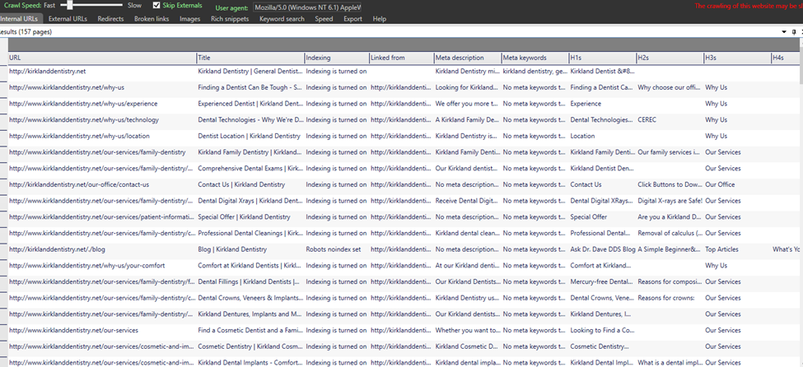Image resolution: width=803 pixels, height=367 pixels.
Task: Click the User agent input field
Action: (x=307, y=7)
